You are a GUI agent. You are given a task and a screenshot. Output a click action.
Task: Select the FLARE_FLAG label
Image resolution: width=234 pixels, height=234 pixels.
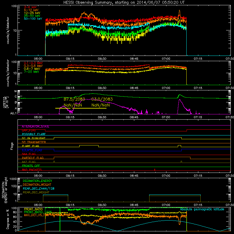click(30, 146)
